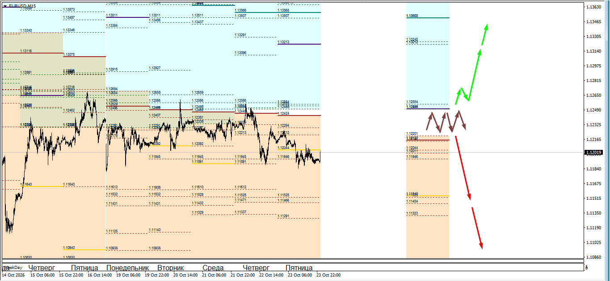Click the 1.12424 level label
This screenshot has width=610, height=281.
point(283,113)
